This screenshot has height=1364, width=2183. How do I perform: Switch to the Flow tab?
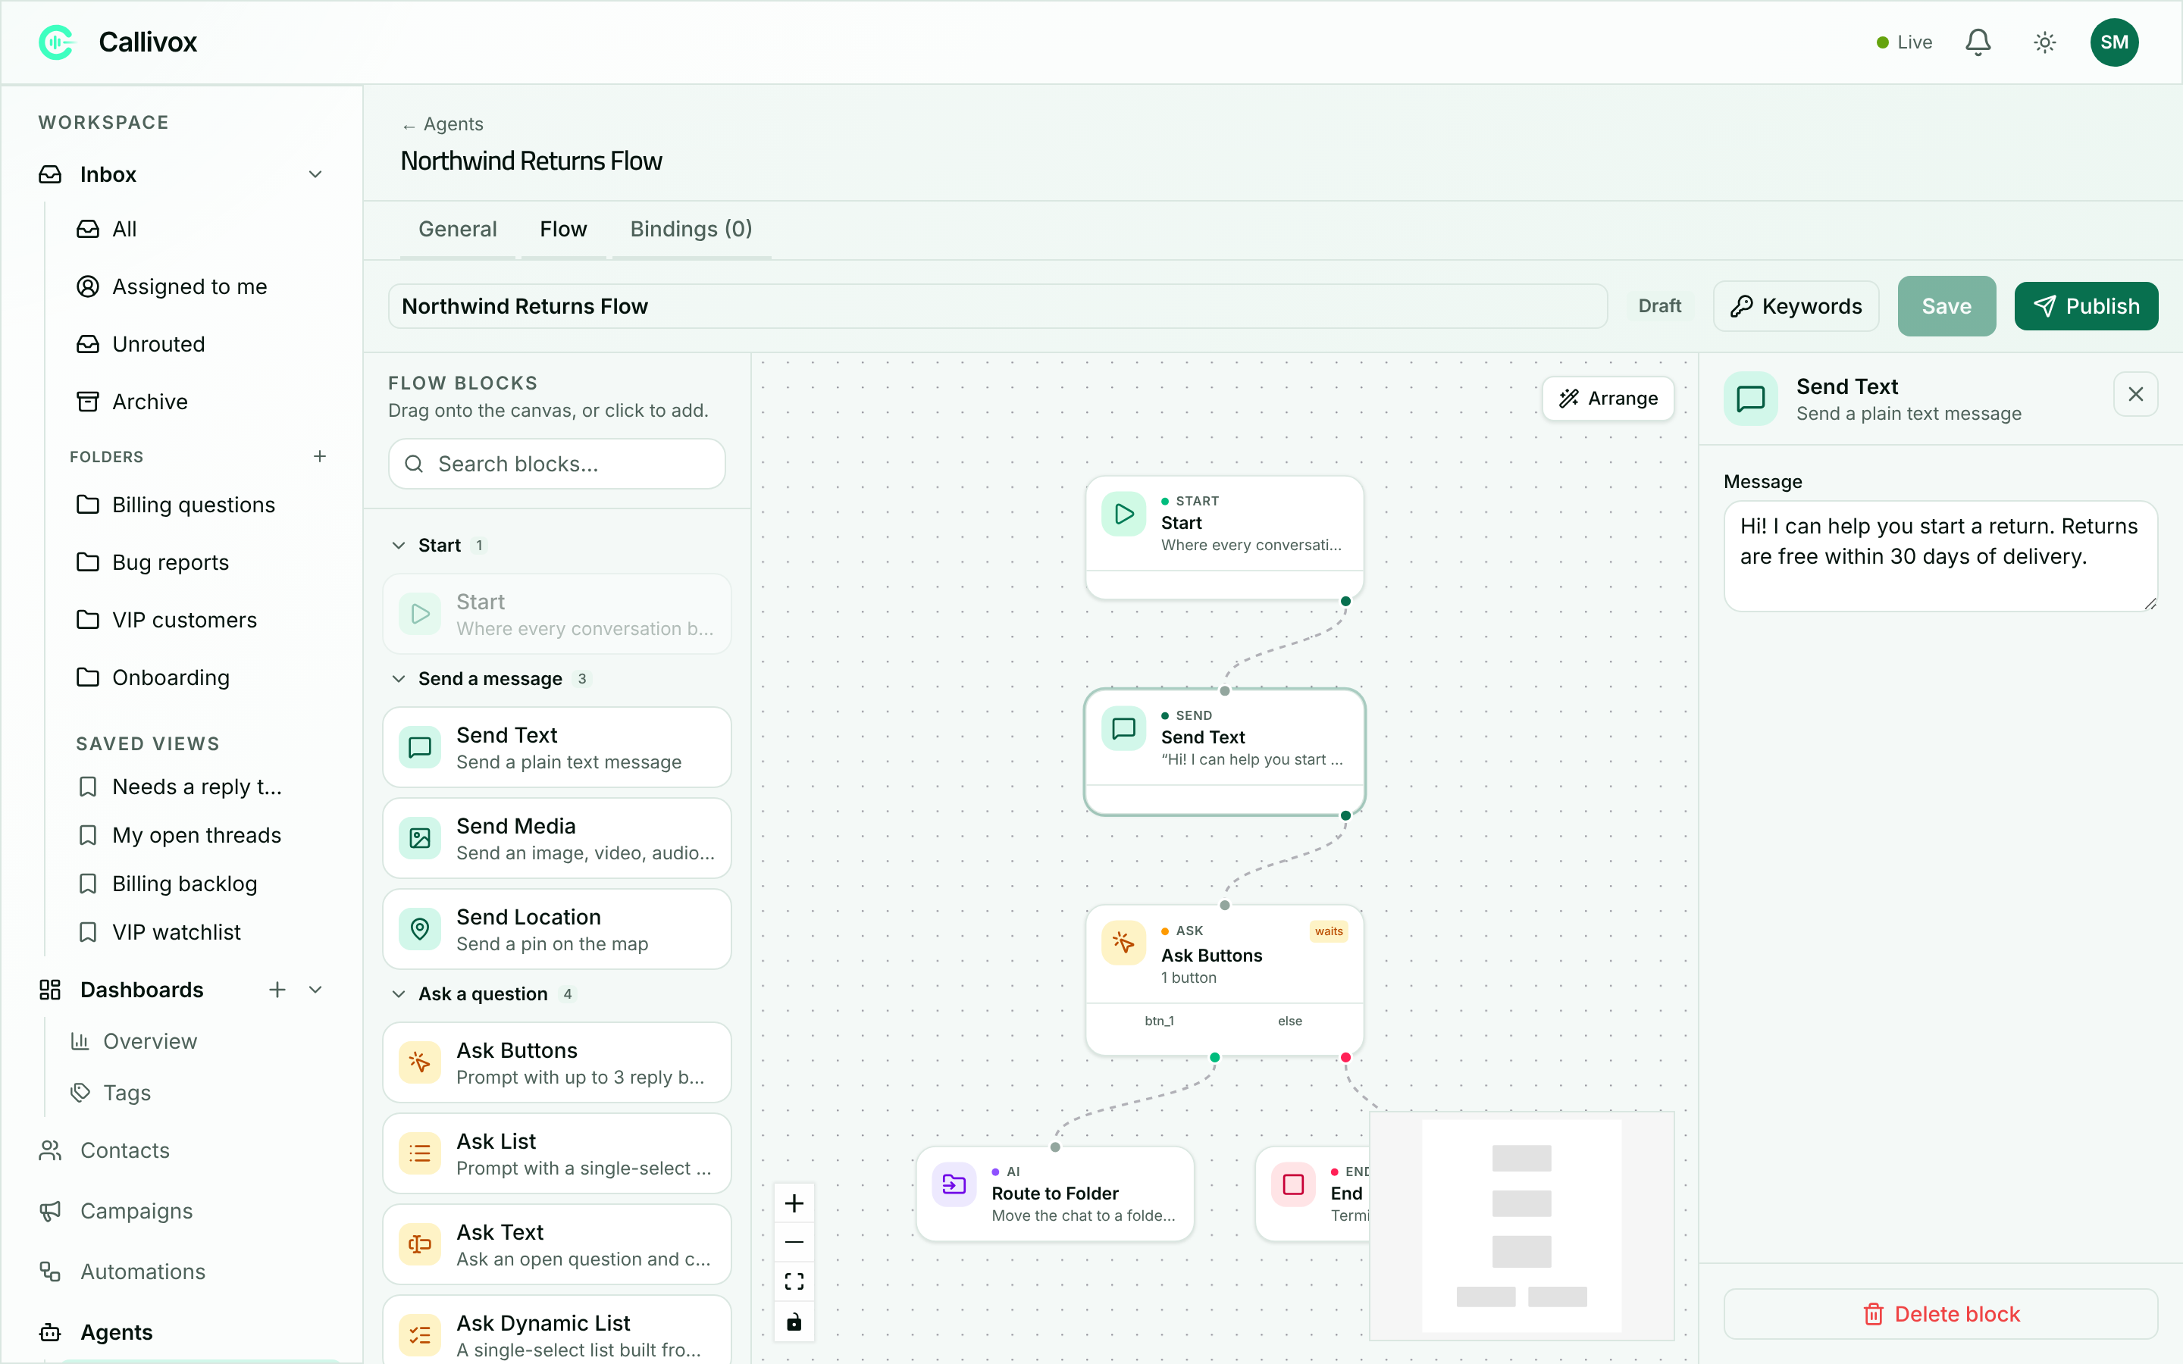[563, 229]
